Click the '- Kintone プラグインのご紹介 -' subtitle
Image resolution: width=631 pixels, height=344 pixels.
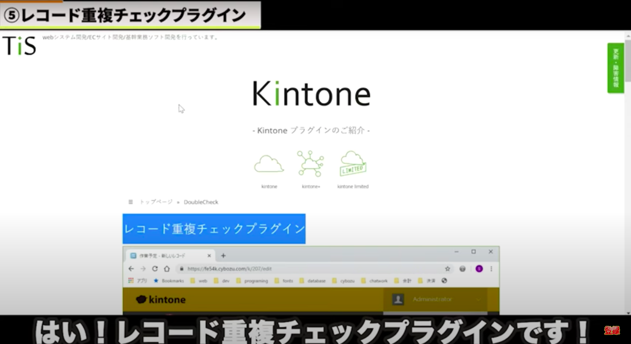pos(311,131)
